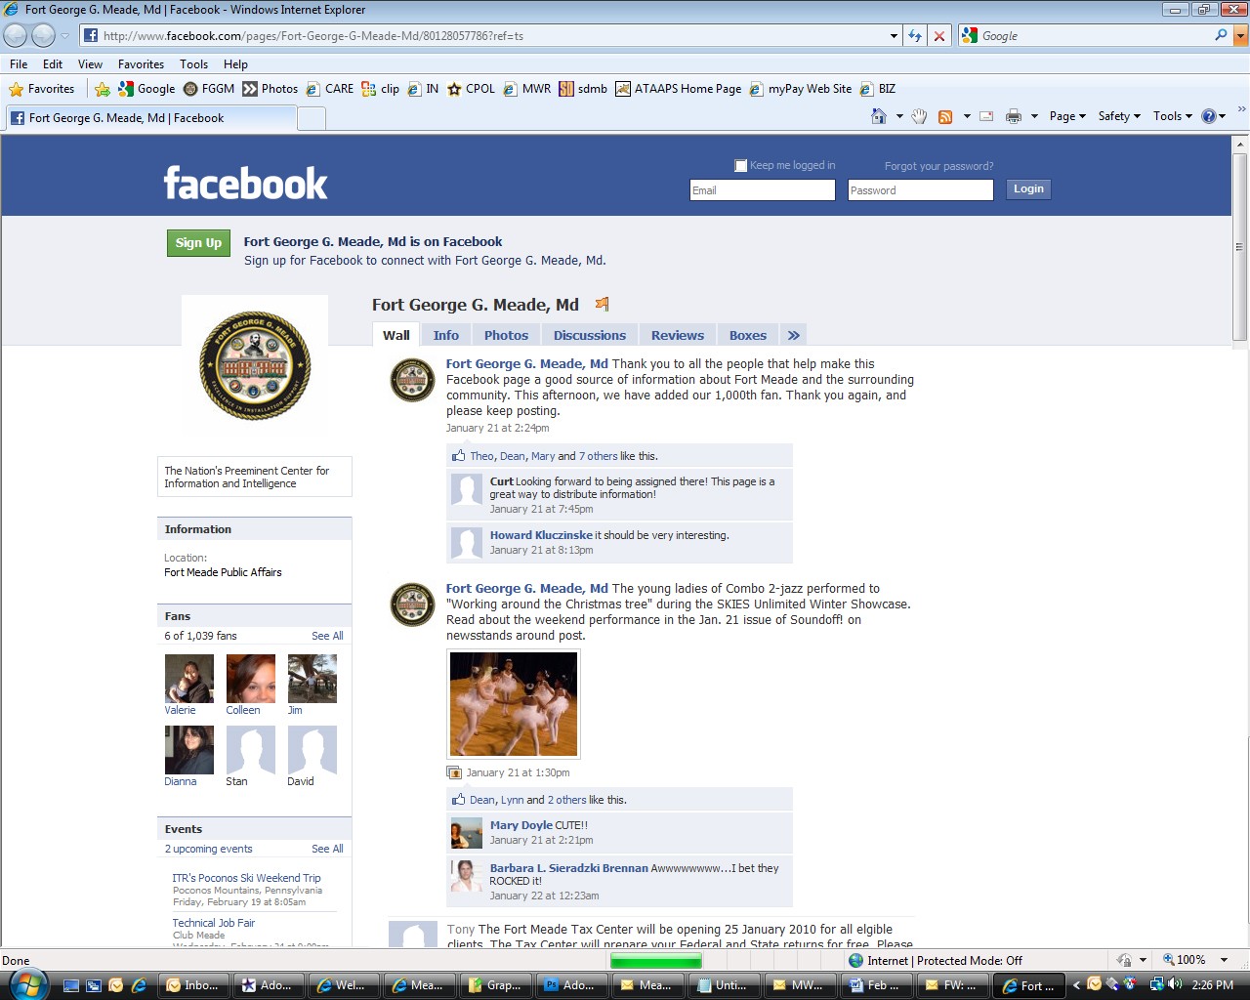The width and height of the screenshot is (1250, 1000).
Task: Expand the Home button dropdown arrow
Action: coord(899,116)
